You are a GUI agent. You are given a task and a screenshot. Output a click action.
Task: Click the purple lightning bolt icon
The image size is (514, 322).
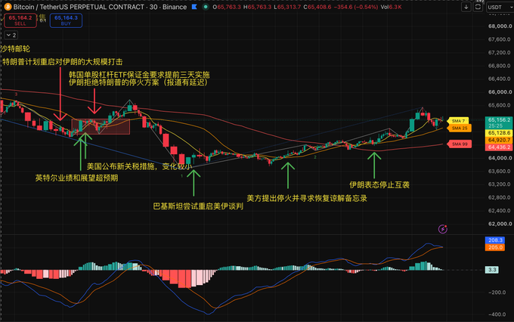pos(443,229)
